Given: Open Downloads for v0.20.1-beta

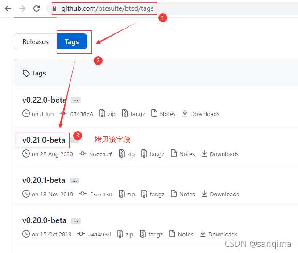Looking at the screenshot, I should click(220, 194).
